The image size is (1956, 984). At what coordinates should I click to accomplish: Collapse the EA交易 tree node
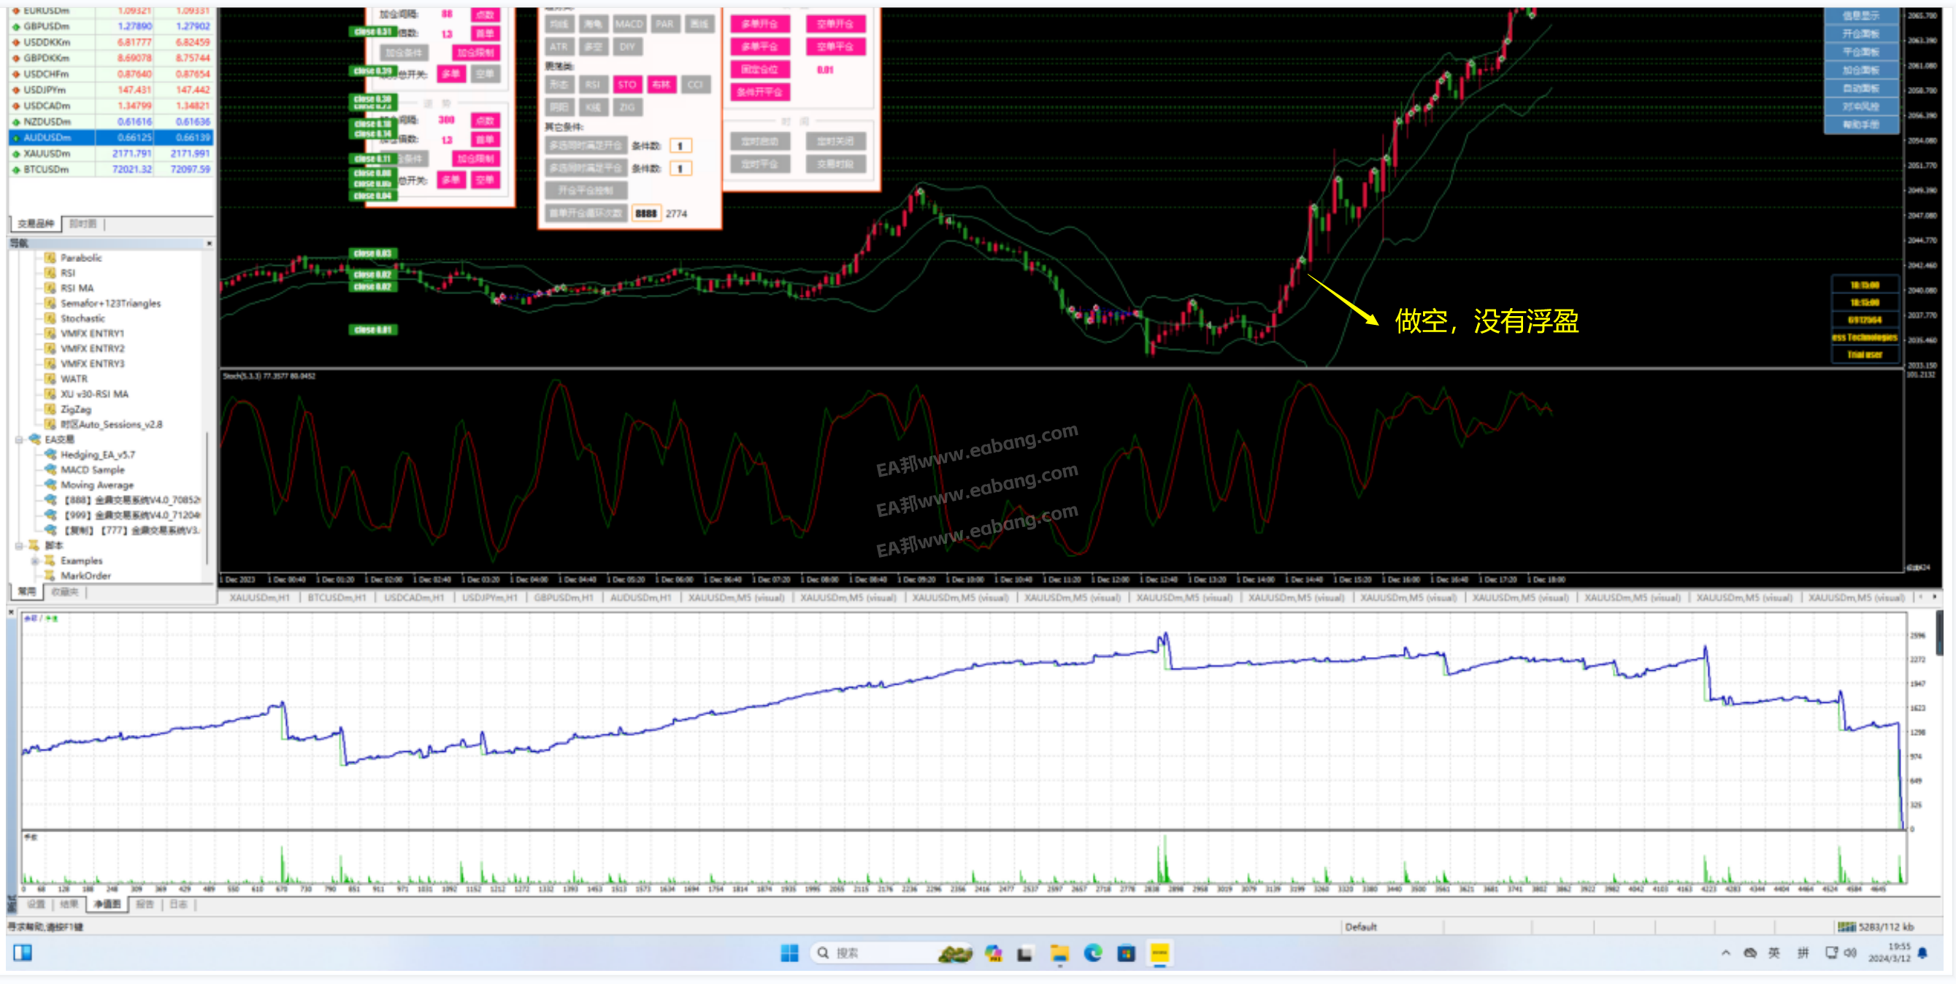pos(19,439)
